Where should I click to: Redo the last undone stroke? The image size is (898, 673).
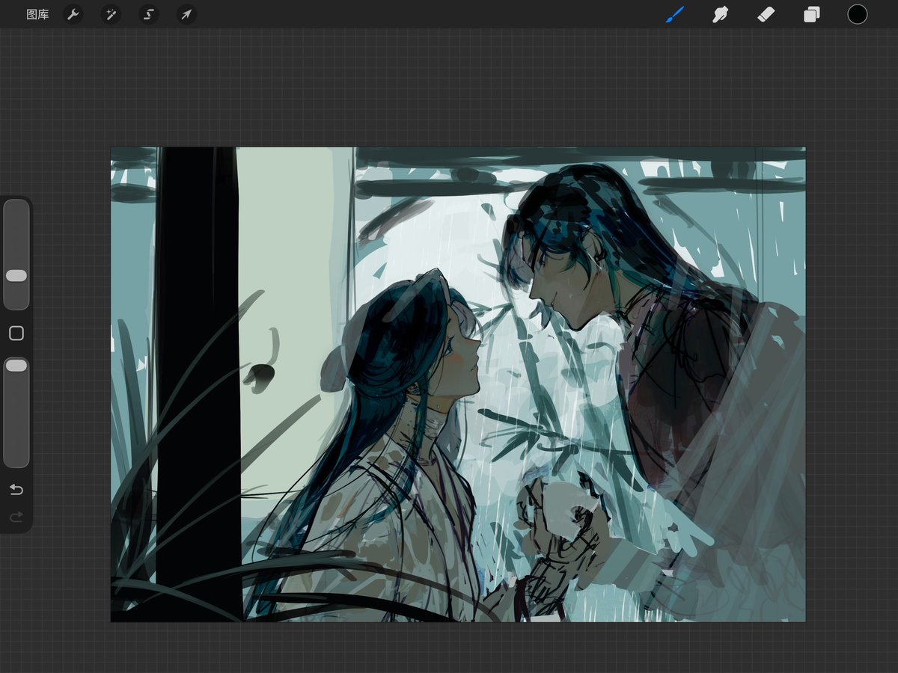(16, 517)
